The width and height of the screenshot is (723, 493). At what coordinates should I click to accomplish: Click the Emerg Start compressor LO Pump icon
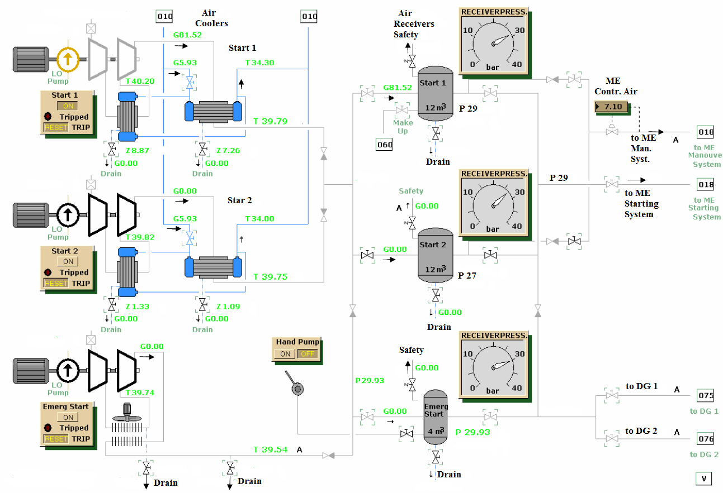point(68,369)
